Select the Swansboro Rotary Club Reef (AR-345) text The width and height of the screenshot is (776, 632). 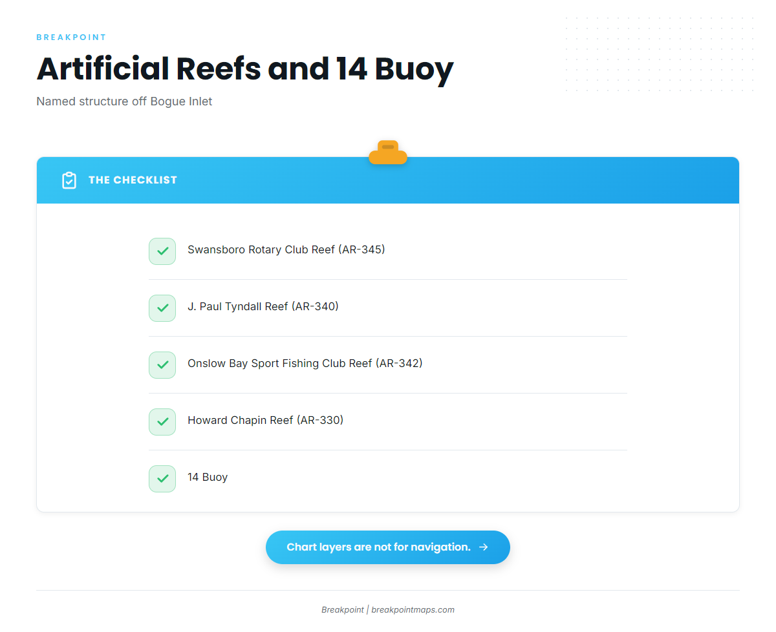pos(286,249)
